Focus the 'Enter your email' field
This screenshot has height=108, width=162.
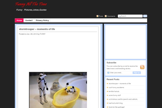[119, 73]
